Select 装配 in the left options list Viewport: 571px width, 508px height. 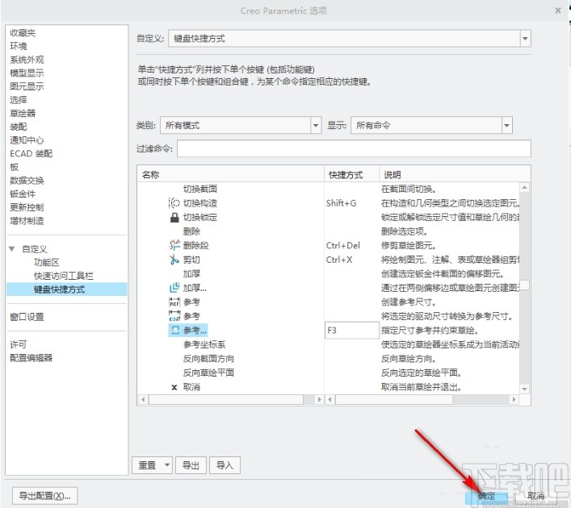19,127
